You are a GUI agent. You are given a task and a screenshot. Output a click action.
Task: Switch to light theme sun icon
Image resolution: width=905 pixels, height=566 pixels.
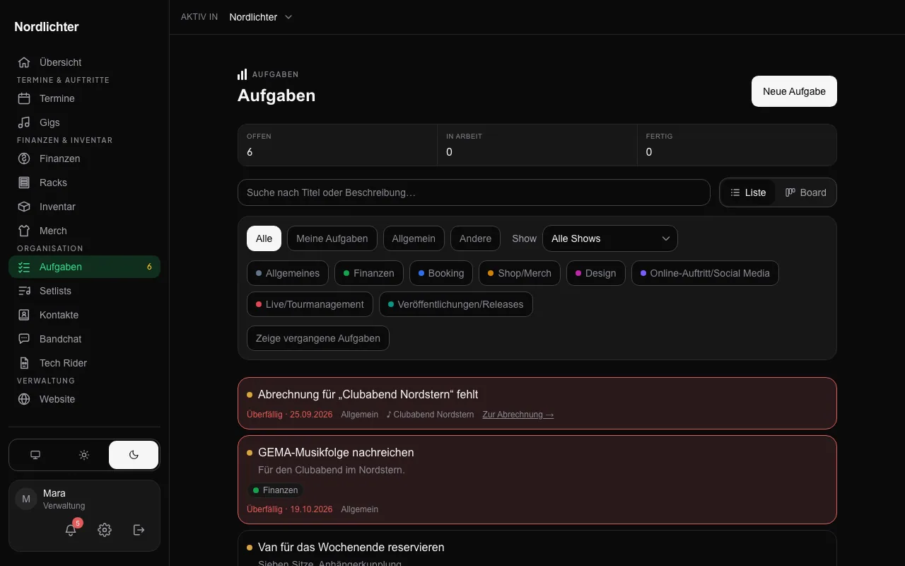click(84, 455)
